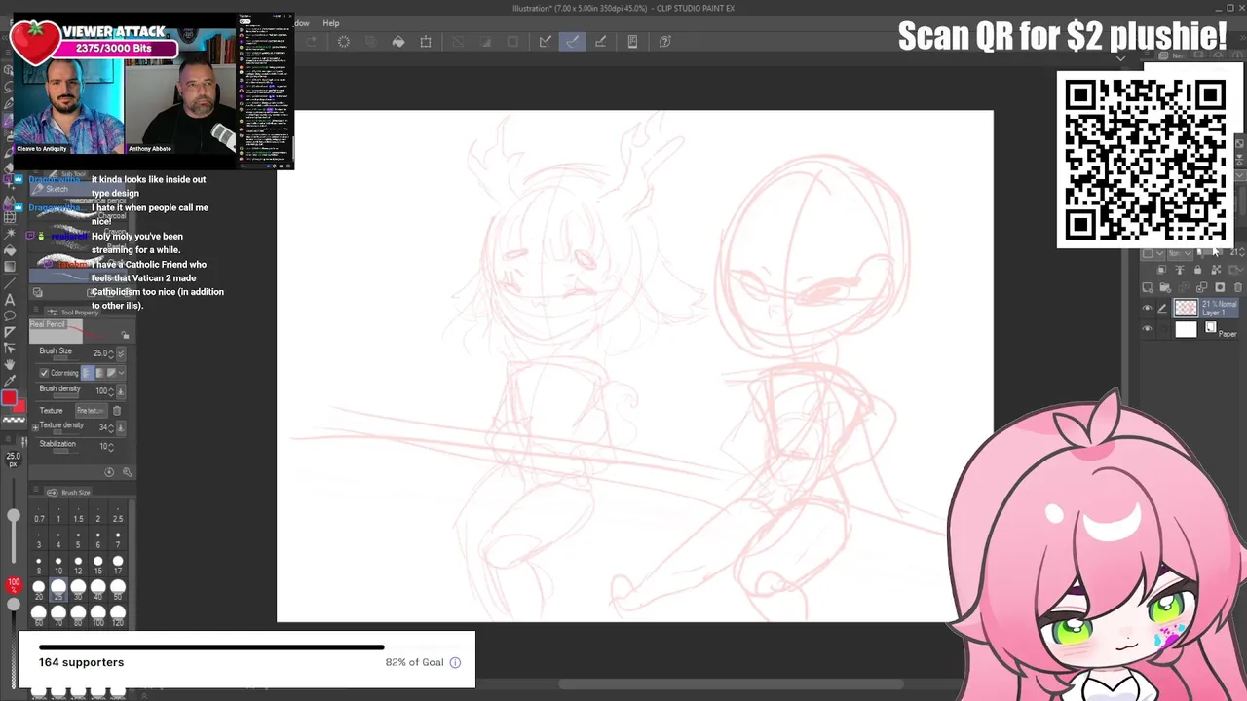Select brush size 17 preset

click(118, 564)
